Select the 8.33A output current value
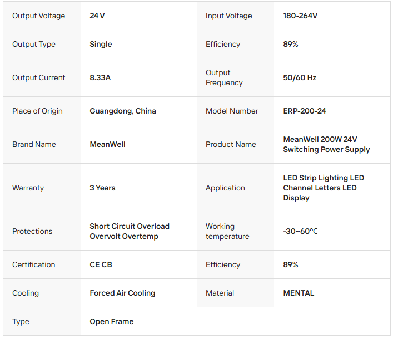Screen dimensions: 393x338 100,77
